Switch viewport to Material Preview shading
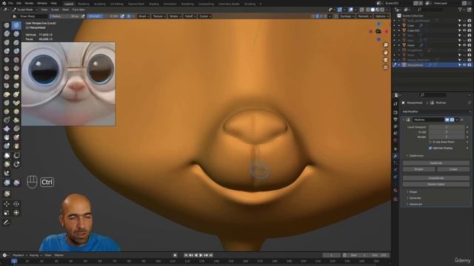 (x=377, y=10)
